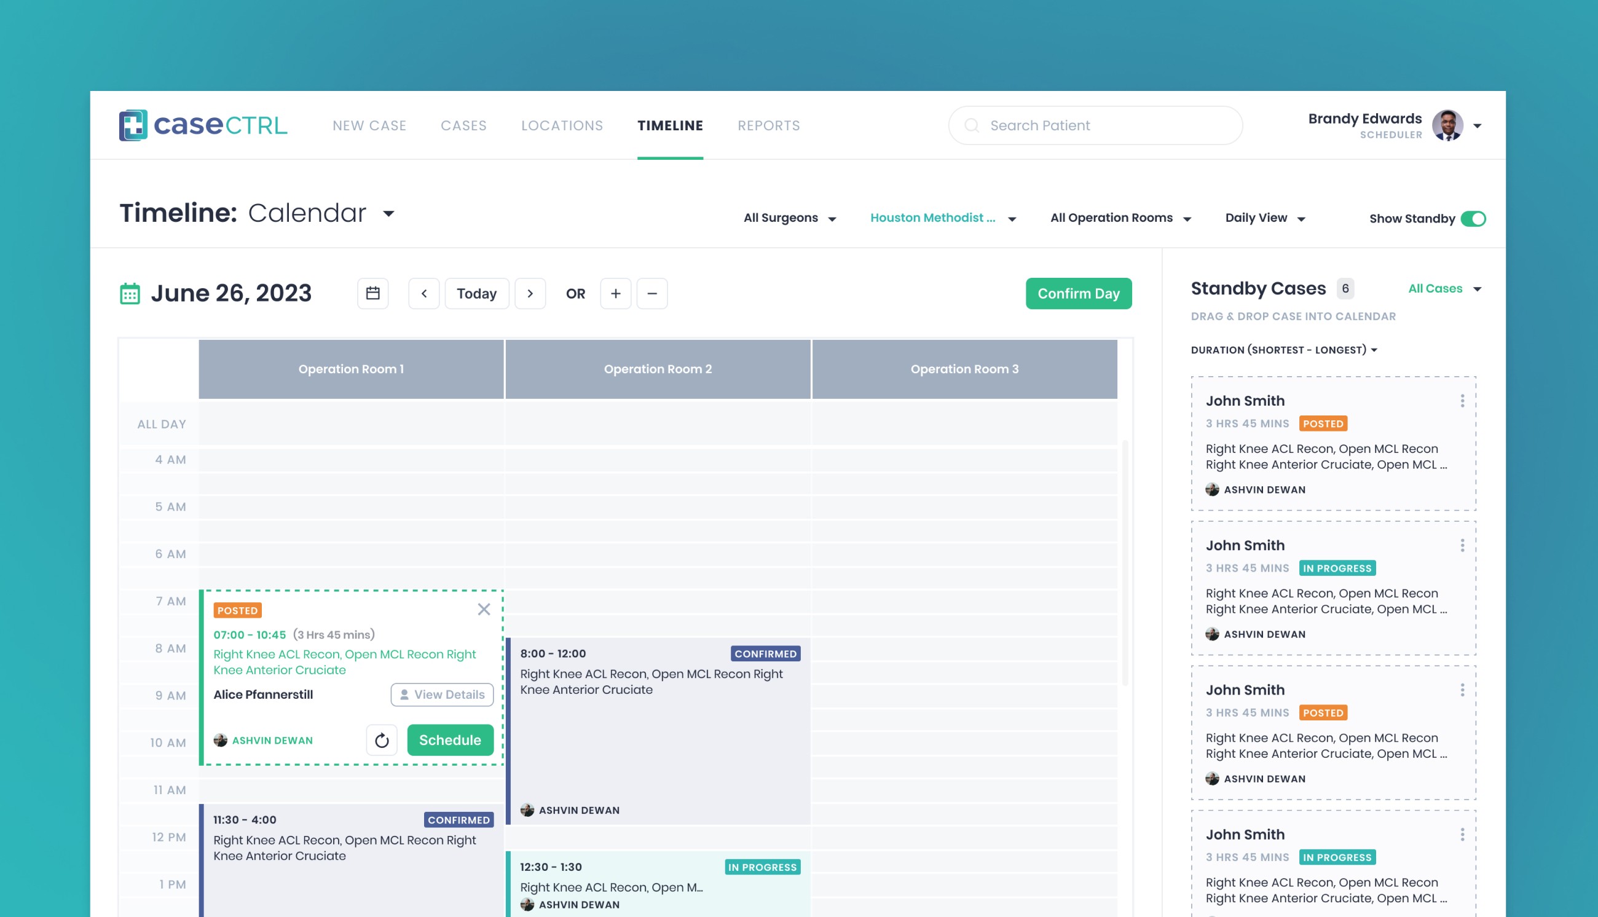Click the calendar vertical scrollbar

coord(1125,562)
